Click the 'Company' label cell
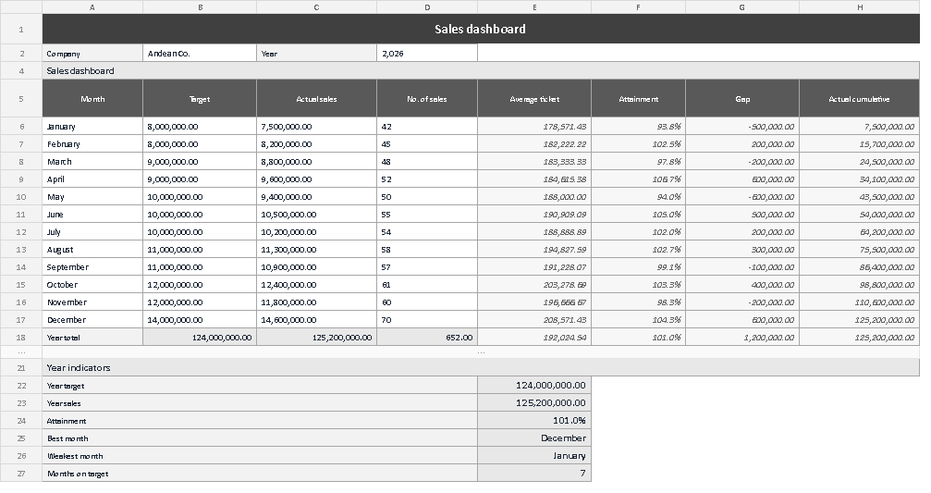Screen dimensions: 931x493 tap(92, 54)
